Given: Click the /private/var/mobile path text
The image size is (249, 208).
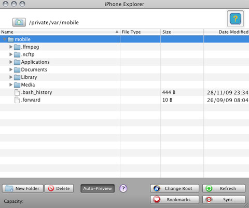Looking at the screenshot, I should click(54, 23).
